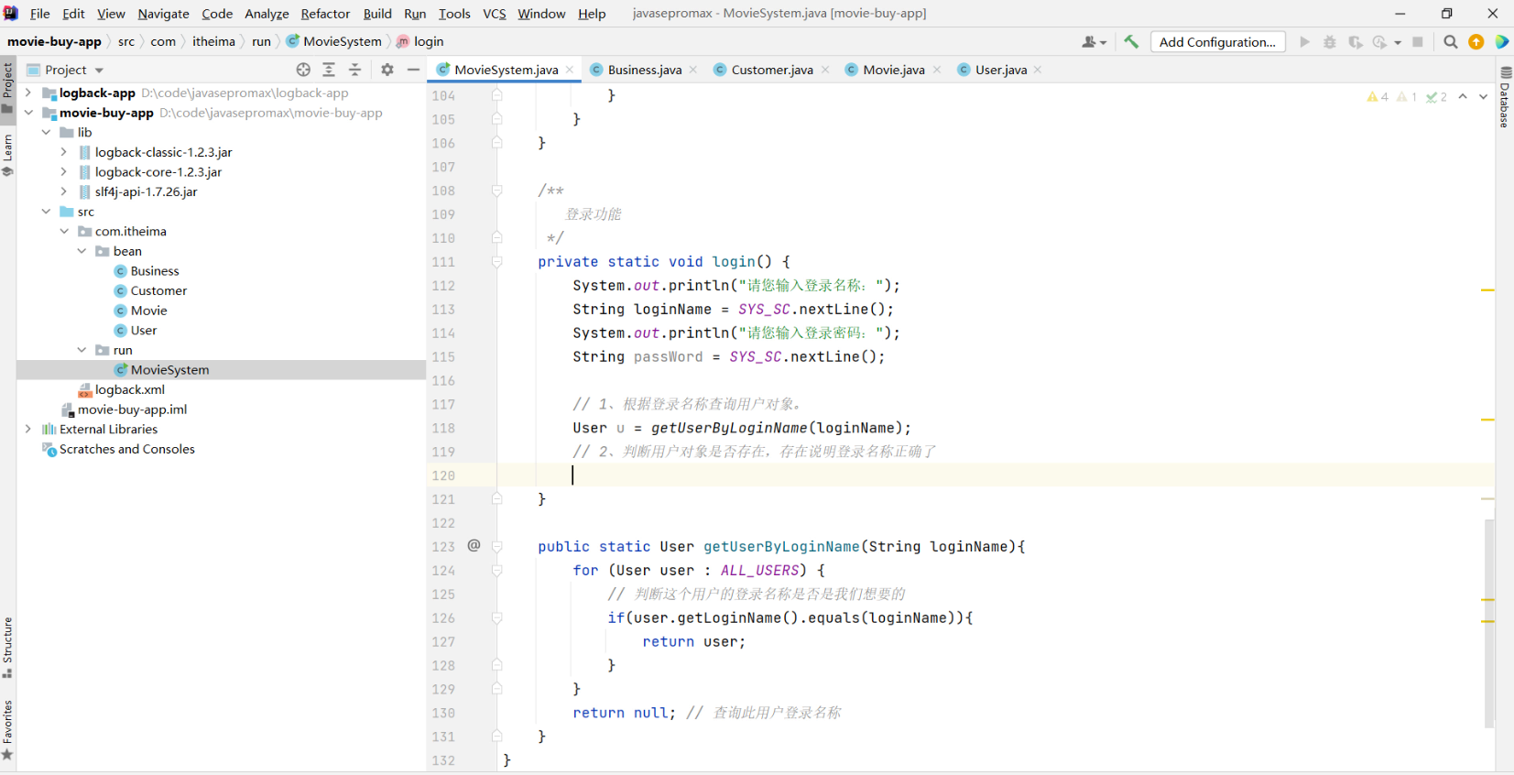Image resolution: width=1514 pixels, height=775 pixels.
Task: Go to previous highlighted problem arrow
Action: [x=1463, y=96]
